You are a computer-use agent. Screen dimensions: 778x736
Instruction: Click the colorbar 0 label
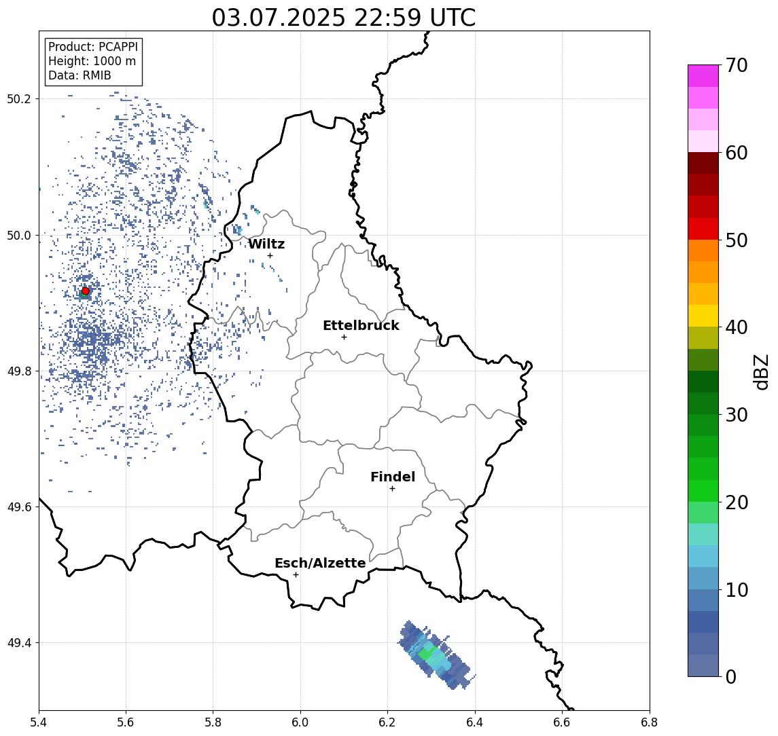coord(731,676)
